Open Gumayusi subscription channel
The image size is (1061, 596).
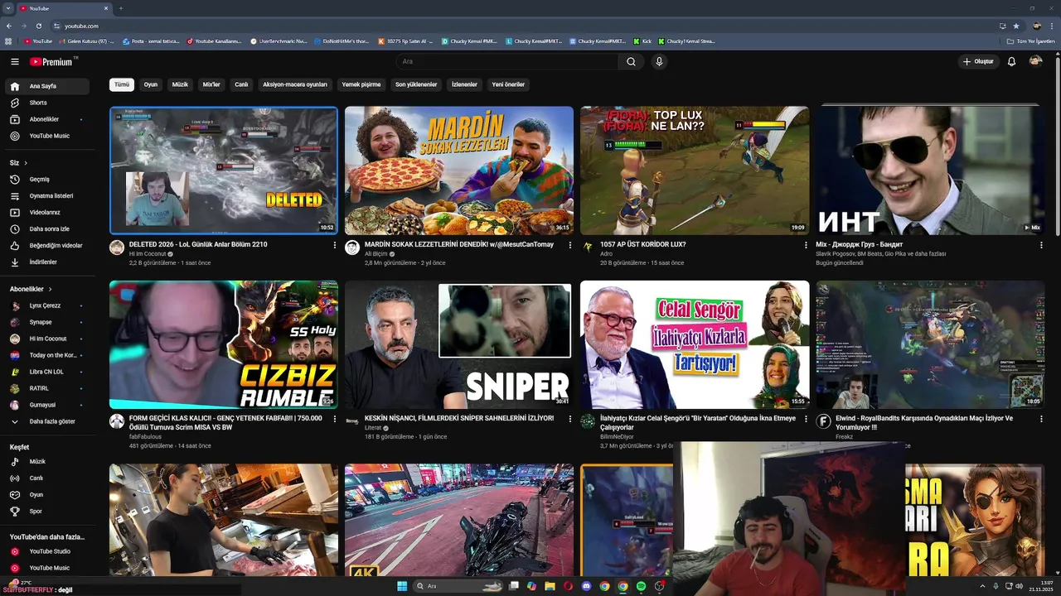pos(47,405)
